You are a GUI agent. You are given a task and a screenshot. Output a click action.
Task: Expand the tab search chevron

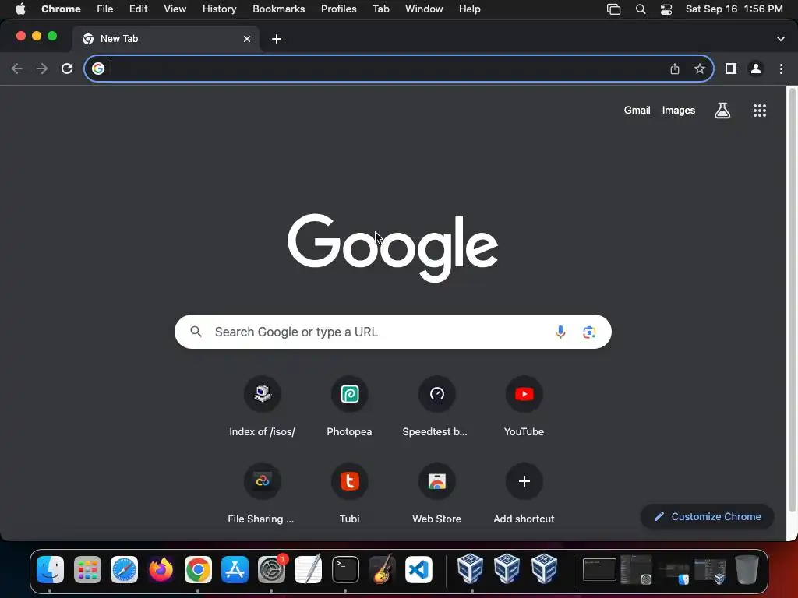(781, 39)
